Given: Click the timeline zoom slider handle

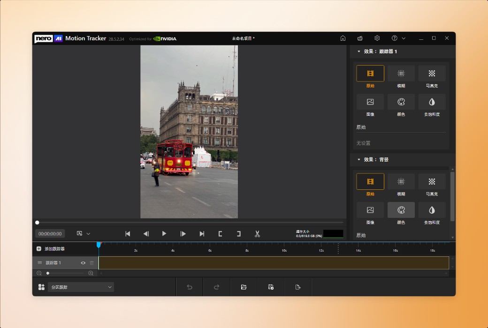Looking at the screenshot, I should click(48, 273).
